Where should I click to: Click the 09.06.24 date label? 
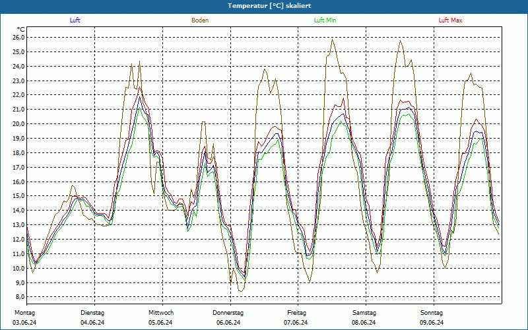coord(432,323)
